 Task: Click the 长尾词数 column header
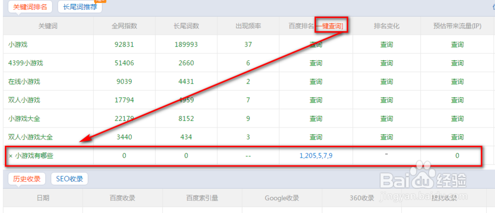186,26
